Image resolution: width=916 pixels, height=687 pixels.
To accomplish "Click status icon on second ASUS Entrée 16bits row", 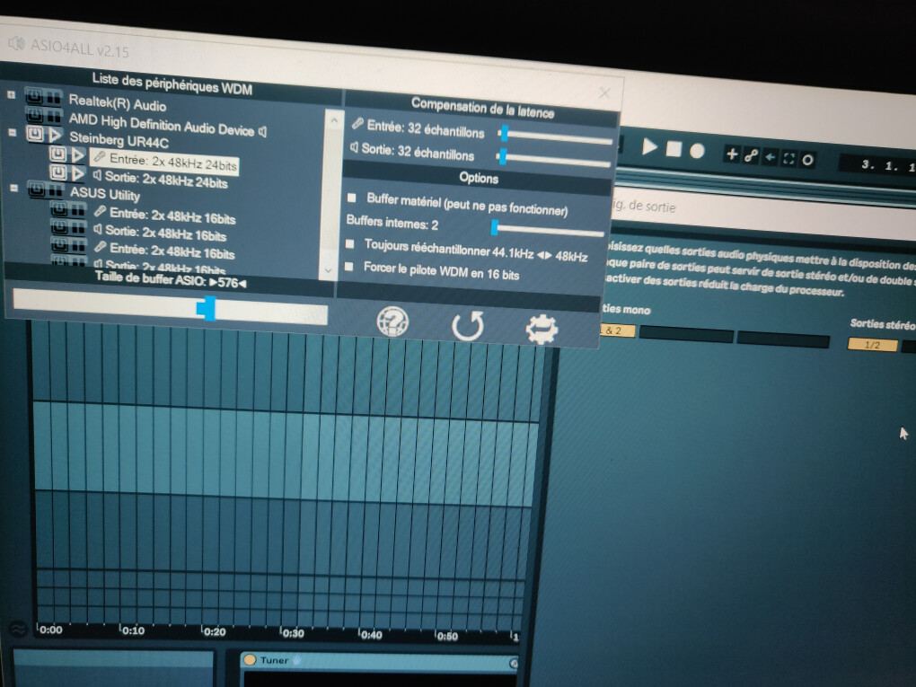I will [x=78, y=245].
